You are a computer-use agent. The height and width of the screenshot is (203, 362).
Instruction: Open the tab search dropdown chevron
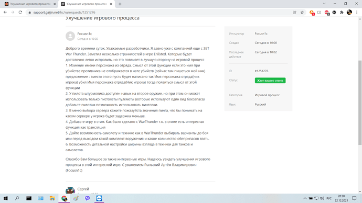pos(324,4)
